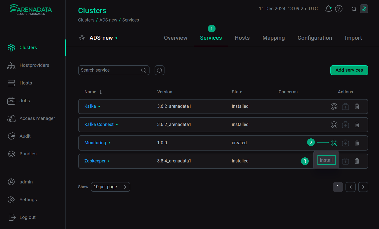
Task: Add component to Monitoring service
Action: pyautogui.click(x=345, y=143)
